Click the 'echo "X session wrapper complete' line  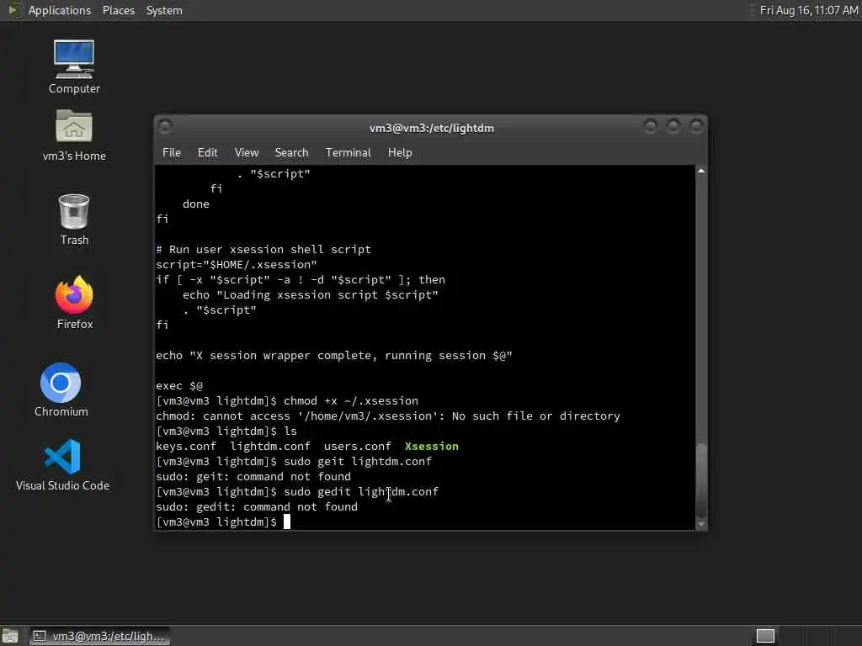coord(333,356)
